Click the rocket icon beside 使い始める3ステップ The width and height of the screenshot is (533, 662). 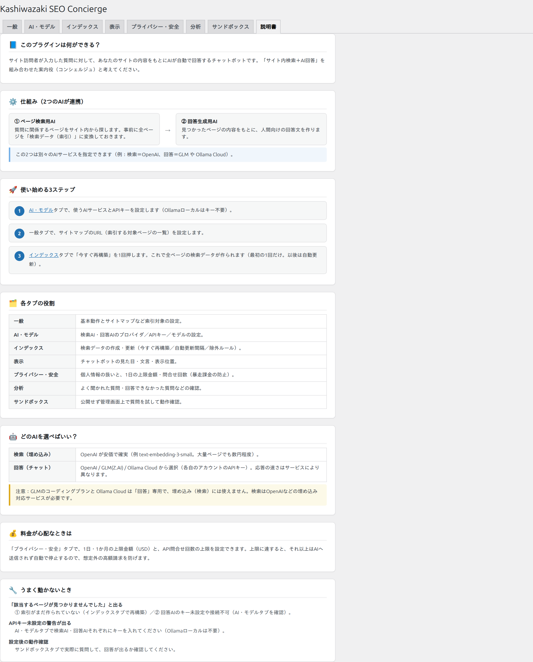pyautogui.click(x=13, y=190)
